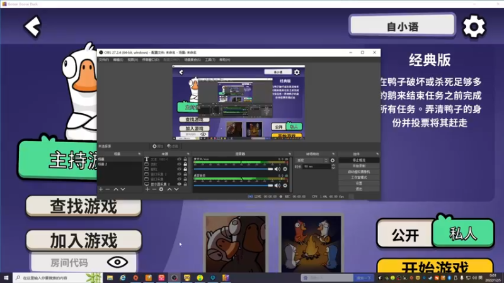The height and width of the screenshot is (283, 504).
Task: Click the 查找游戏 button
Action: tap(84, 206)
